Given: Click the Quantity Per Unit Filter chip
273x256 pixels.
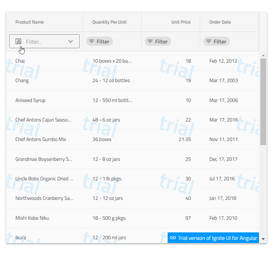Looking at the screenshot, I should [x=99, y=41].
